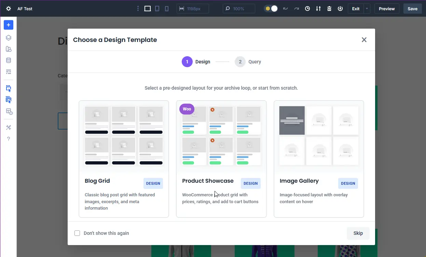Image resolution: width=426 pixels, height=257 pixels.
Task: Open the dynamic data database icon
Action: pyautogui.click(x=8, y=60)
